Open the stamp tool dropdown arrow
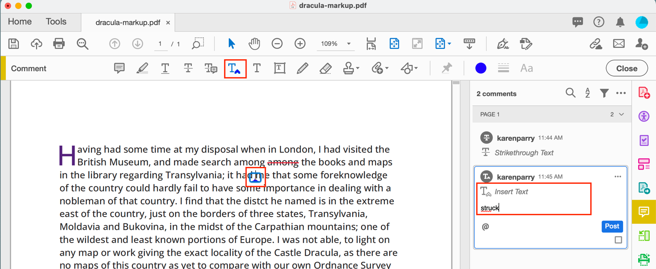 (358, 68)
